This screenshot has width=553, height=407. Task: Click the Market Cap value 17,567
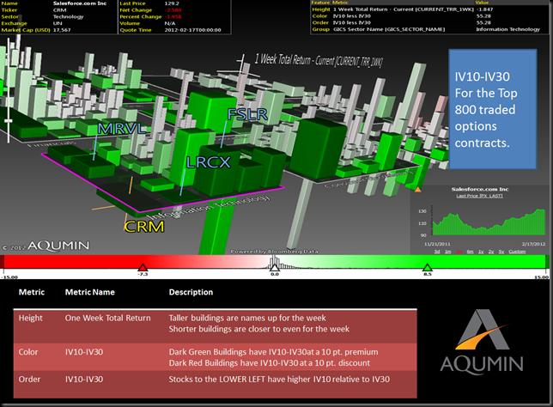tap(62, 30)
